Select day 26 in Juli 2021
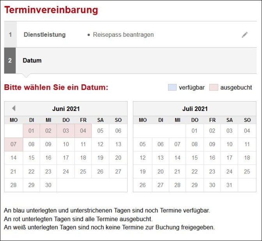The width and height of the screenshot is (262, 241). 143,185
